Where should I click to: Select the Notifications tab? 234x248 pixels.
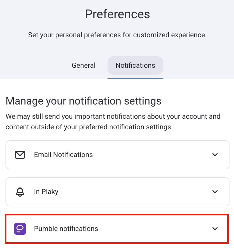135,65
